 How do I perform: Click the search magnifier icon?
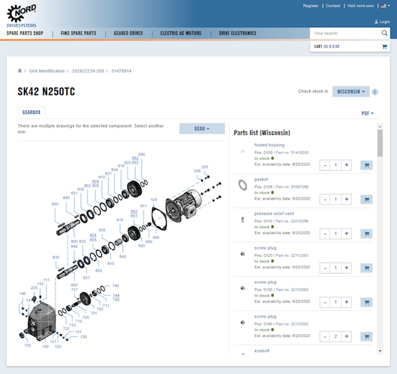(x=384, y=32)
